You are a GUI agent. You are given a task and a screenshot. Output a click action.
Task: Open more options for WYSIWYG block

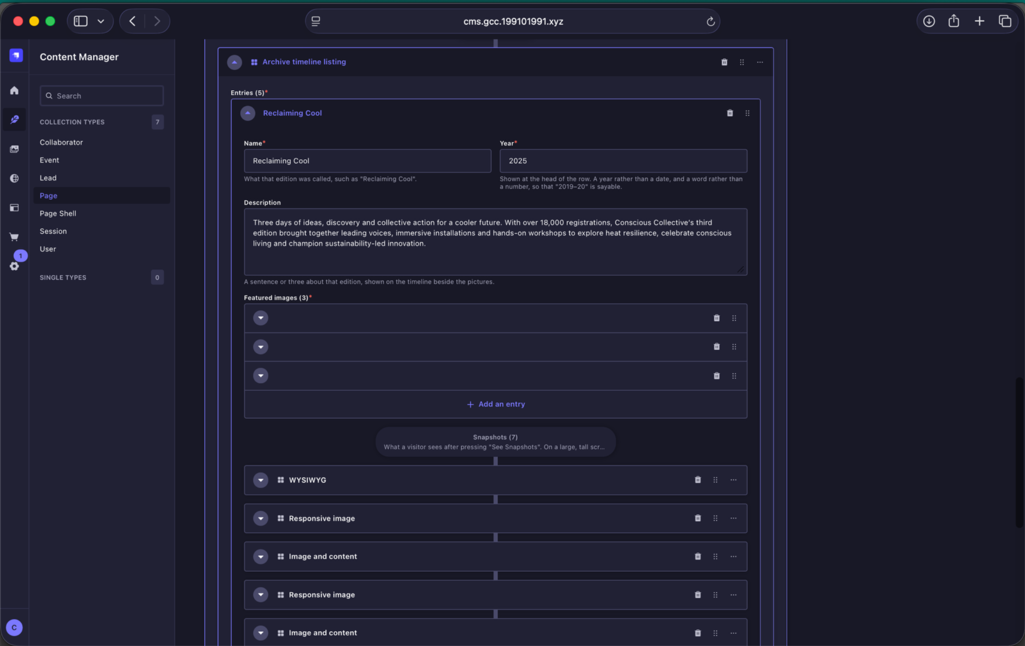point(733,480)
